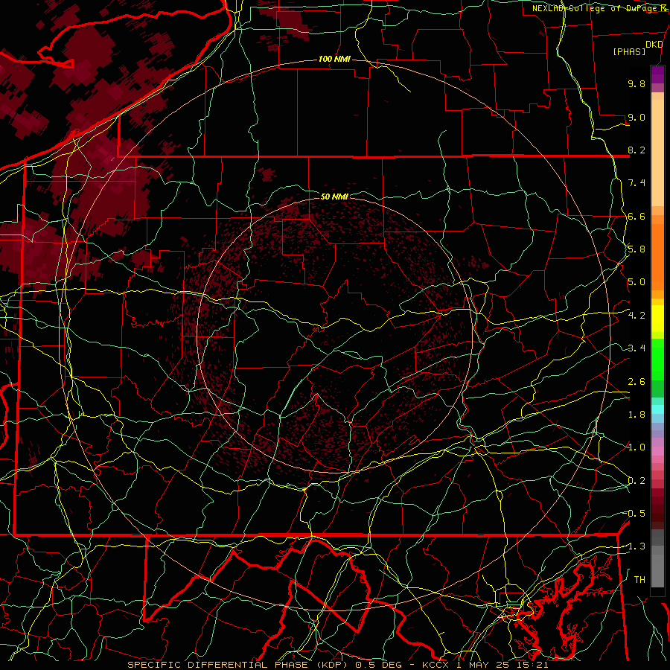Select the 0.2 scale value
The width and height of the screenshot is (670, 670).
click(x=636, y=481)
